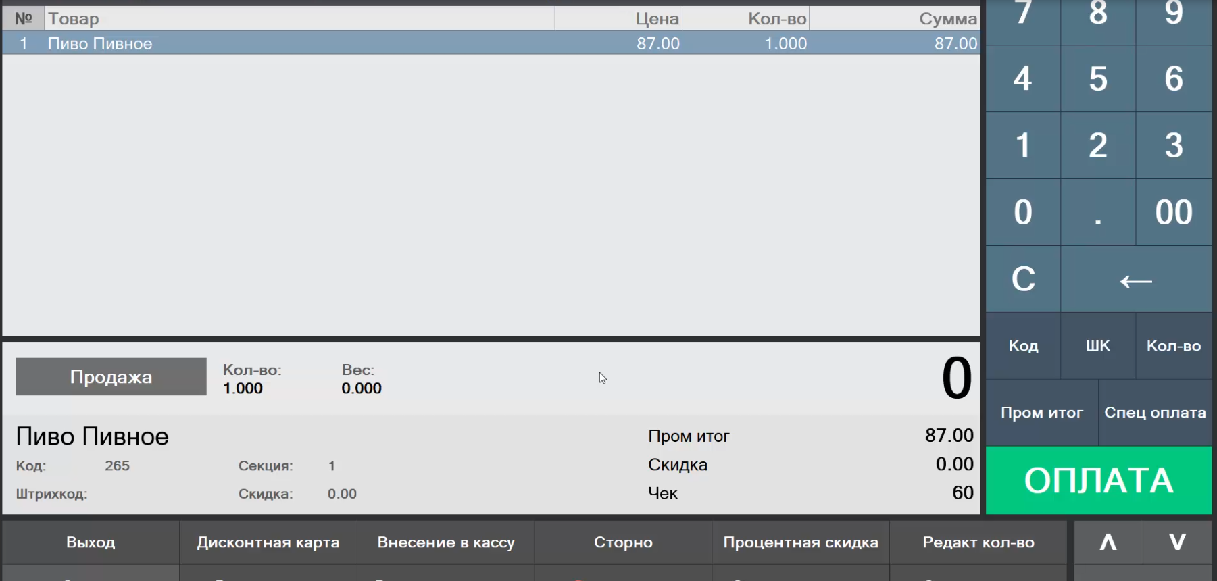This screenshot has width=1217, height=581.
Task: Click the Продажа sale mode button
Action: [111, 377]
